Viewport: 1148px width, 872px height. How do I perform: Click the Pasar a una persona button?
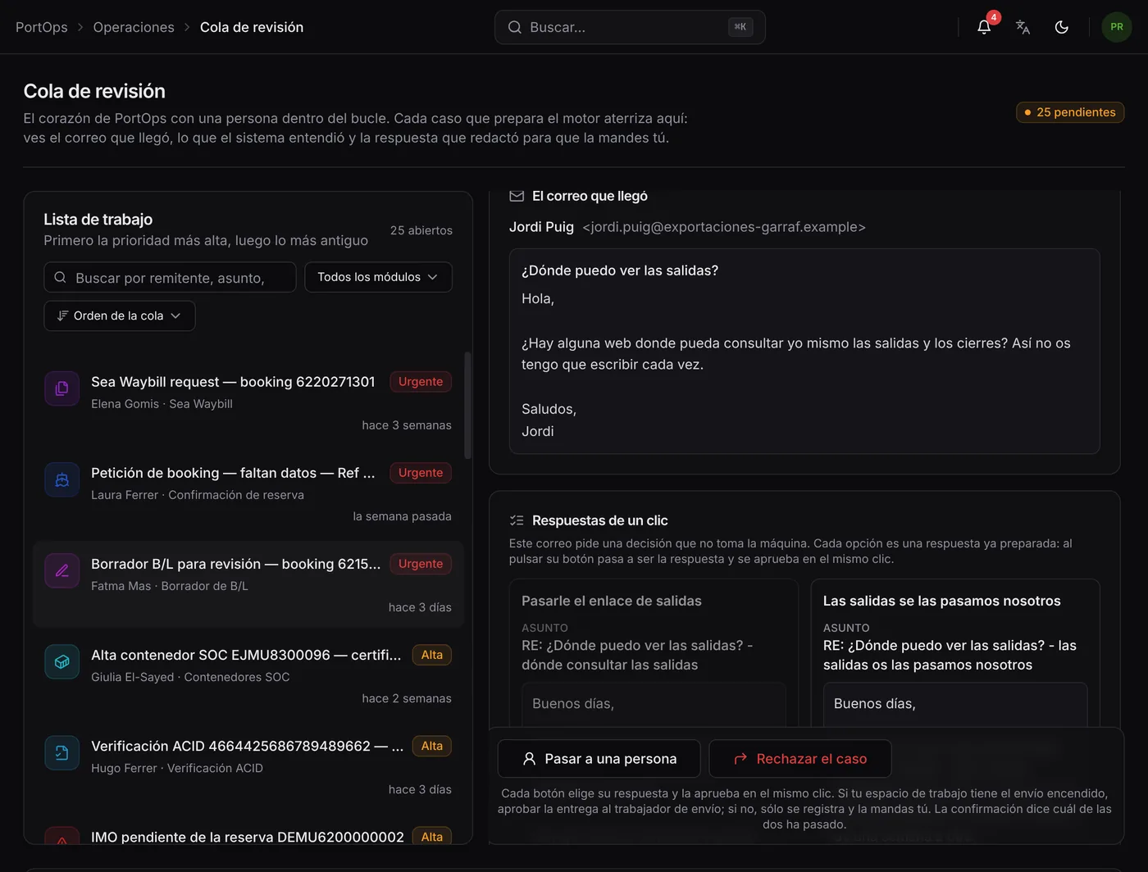coord(599,759)
